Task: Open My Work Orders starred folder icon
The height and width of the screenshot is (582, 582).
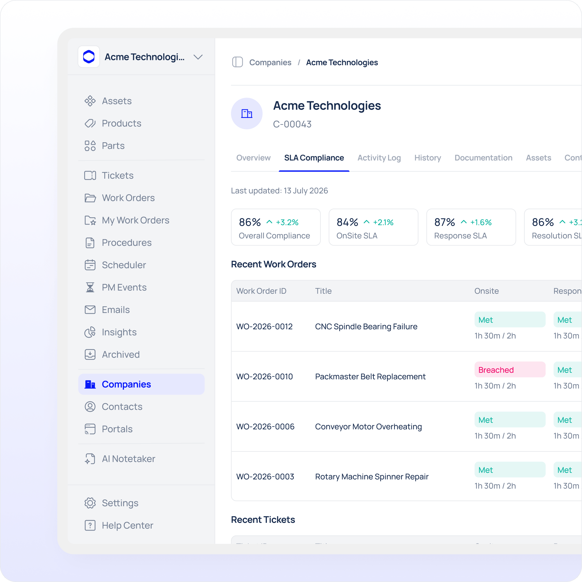Action: pos(90,220)
